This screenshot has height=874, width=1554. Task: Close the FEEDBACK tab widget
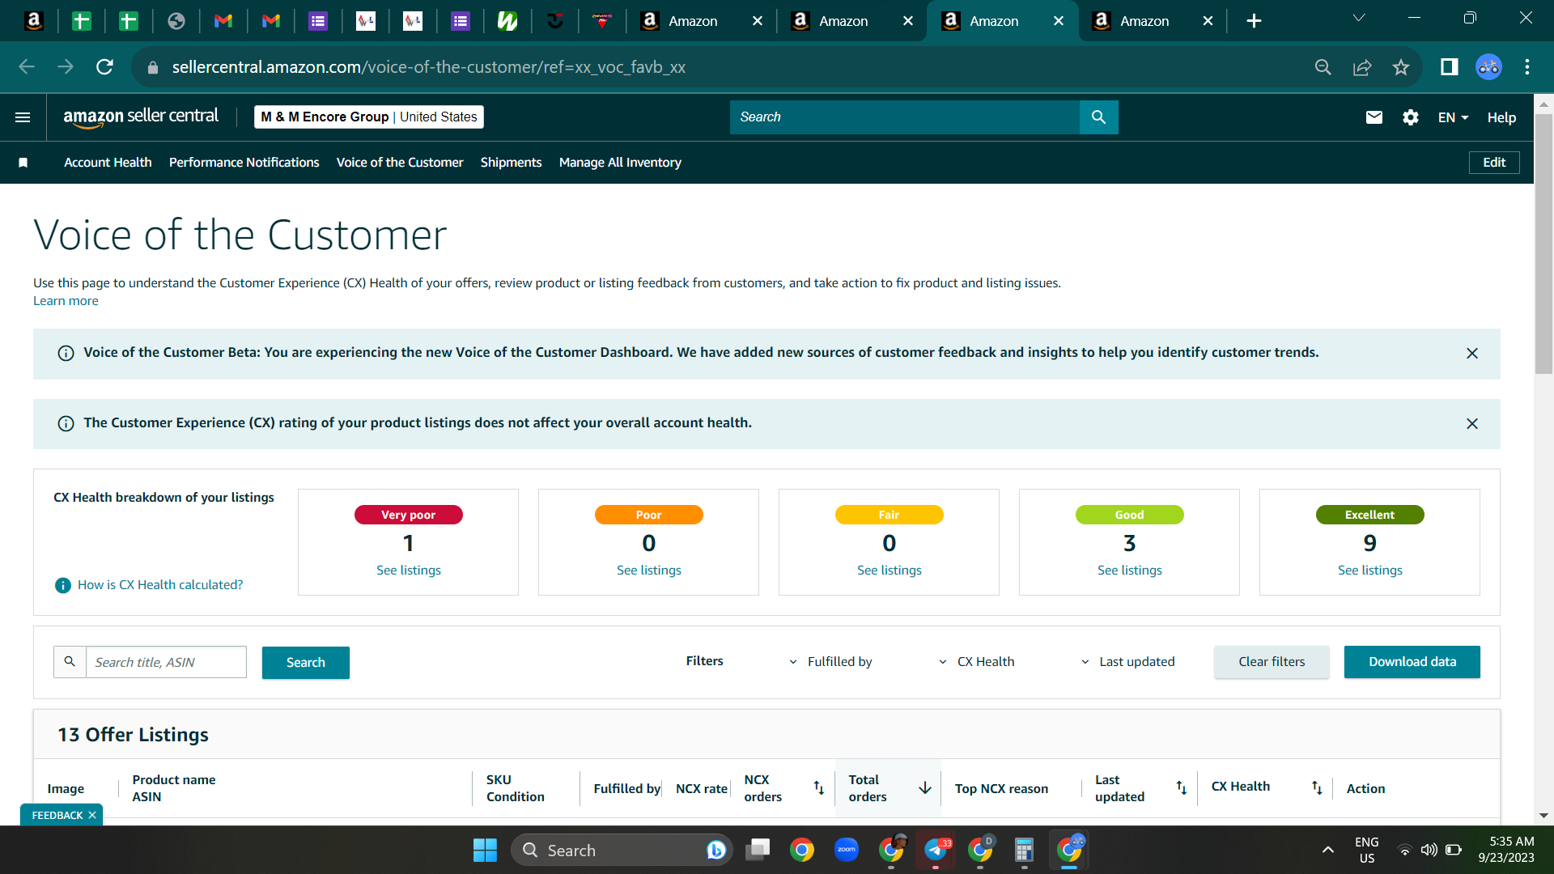92,815
